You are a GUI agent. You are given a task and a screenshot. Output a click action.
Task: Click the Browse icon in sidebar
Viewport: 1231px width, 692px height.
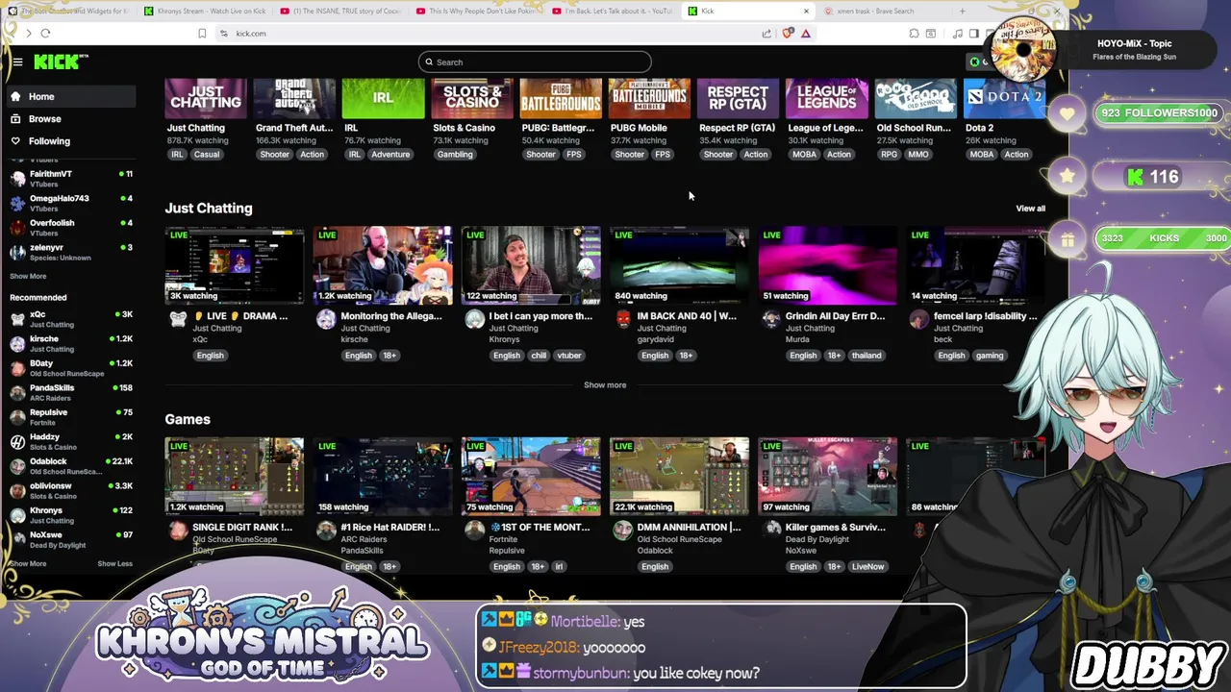[15, 119]
